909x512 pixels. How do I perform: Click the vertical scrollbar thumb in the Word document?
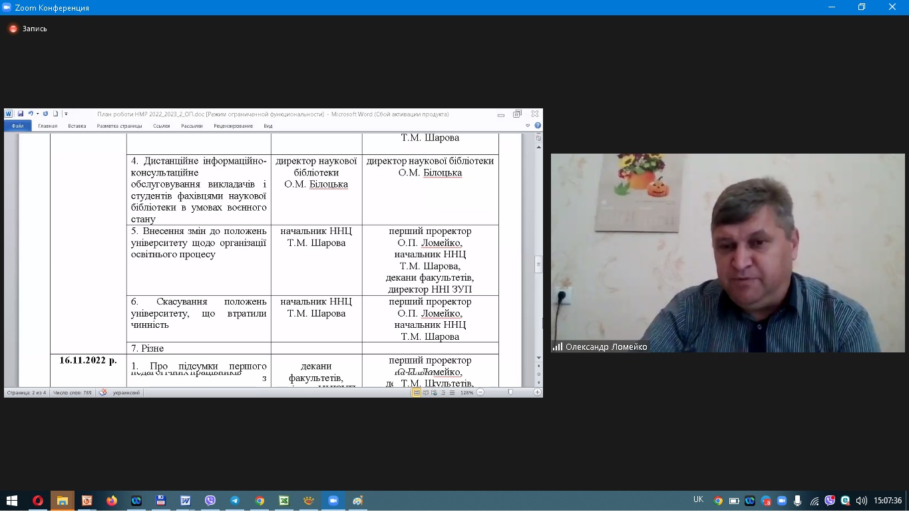539,264
